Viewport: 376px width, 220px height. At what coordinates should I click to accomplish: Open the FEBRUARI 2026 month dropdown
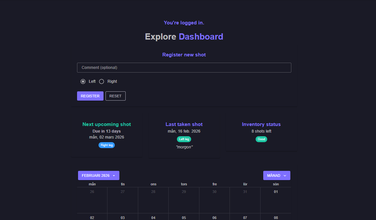[98, 175]
